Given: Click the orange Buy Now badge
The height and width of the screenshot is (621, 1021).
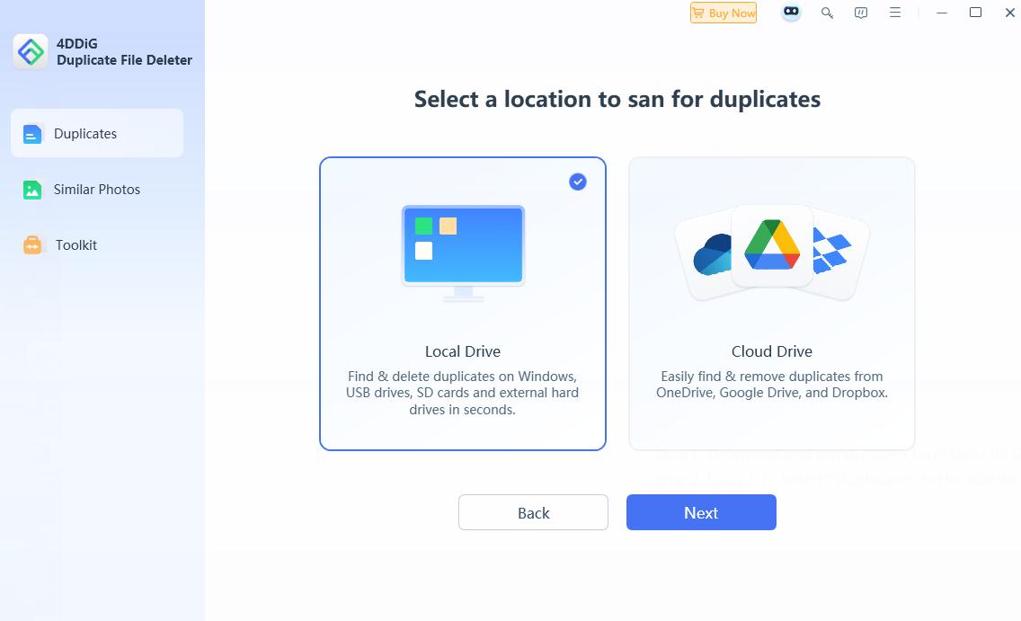Looking at the screenshot, I should 724,13.
